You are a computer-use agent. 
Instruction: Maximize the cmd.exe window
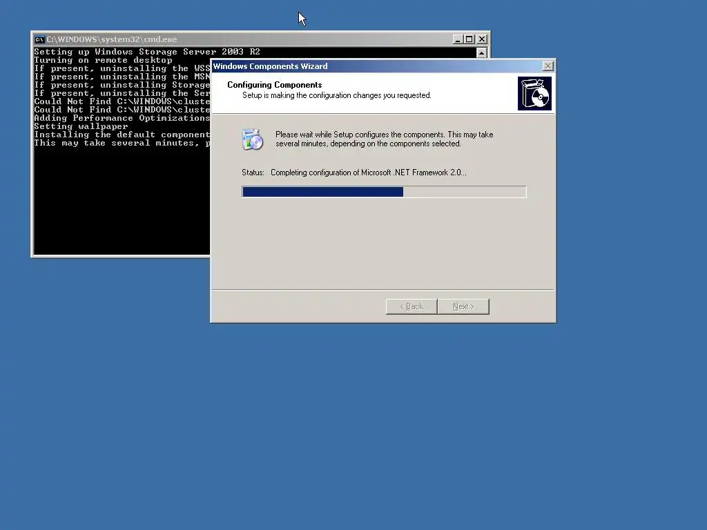pyautogui.click(x=469, y=39)
